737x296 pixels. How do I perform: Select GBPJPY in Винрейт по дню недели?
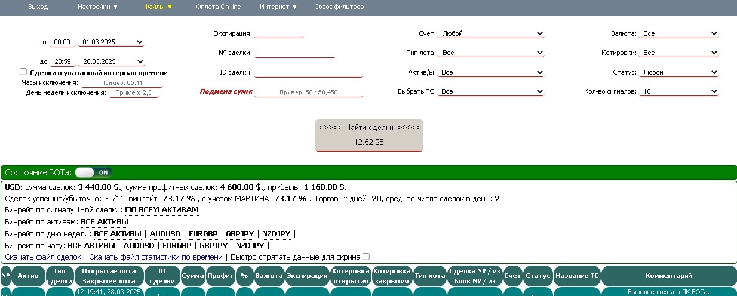click(x=240, y=233)
